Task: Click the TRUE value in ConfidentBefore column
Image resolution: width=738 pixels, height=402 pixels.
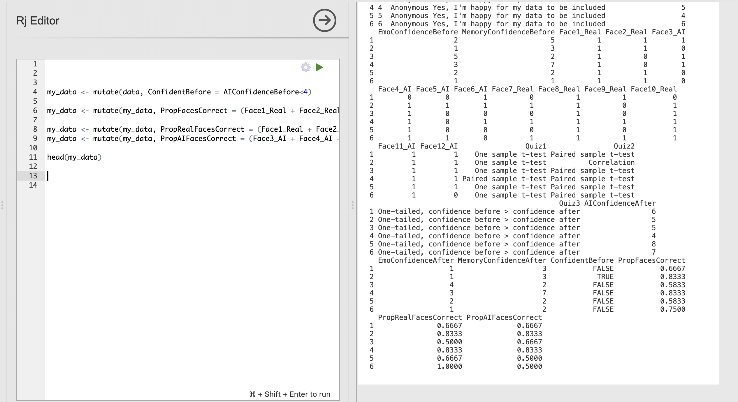Action: [x=605, y=277]
